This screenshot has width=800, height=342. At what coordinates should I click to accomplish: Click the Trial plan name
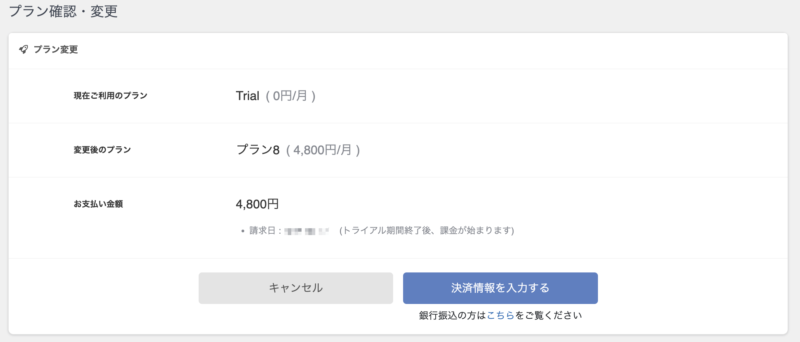[247, 96]
